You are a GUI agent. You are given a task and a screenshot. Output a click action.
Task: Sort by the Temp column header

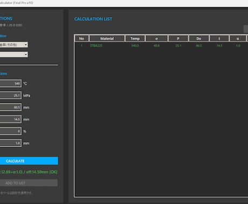coord(135,39)
